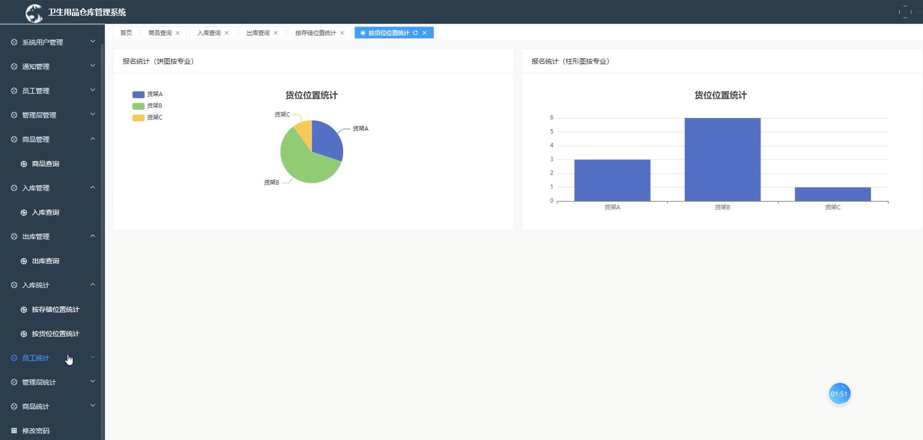Image resolution: width=923 pixels, height=440 pixels.
Task: Click the 01:51 timer bubble
Action: (839, 394)
